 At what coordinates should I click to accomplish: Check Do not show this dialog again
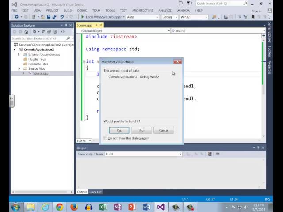click(x=105, y=138)
